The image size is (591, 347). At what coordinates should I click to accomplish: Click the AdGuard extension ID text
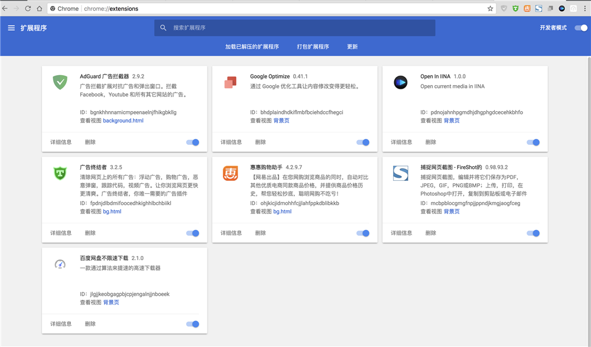(128, 112)
